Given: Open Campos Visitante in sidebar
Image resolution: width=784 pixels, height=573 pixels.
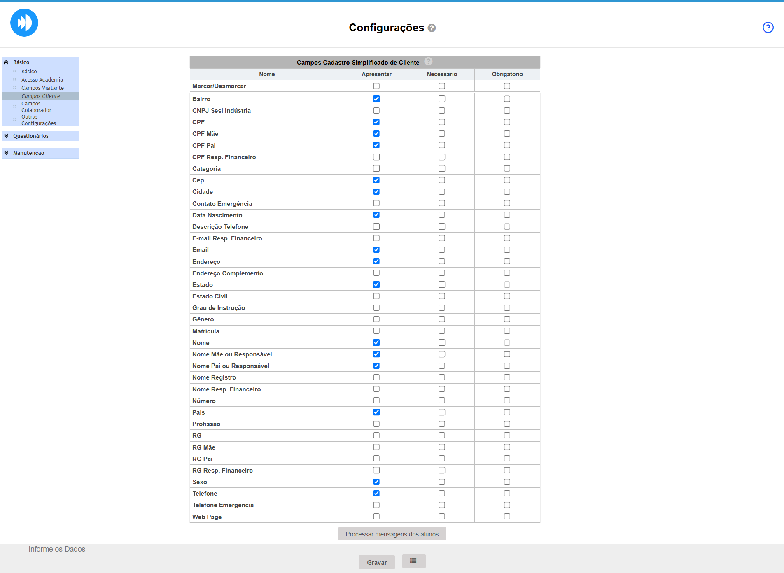Looking at the screenshot, I should tap(42, 88).
